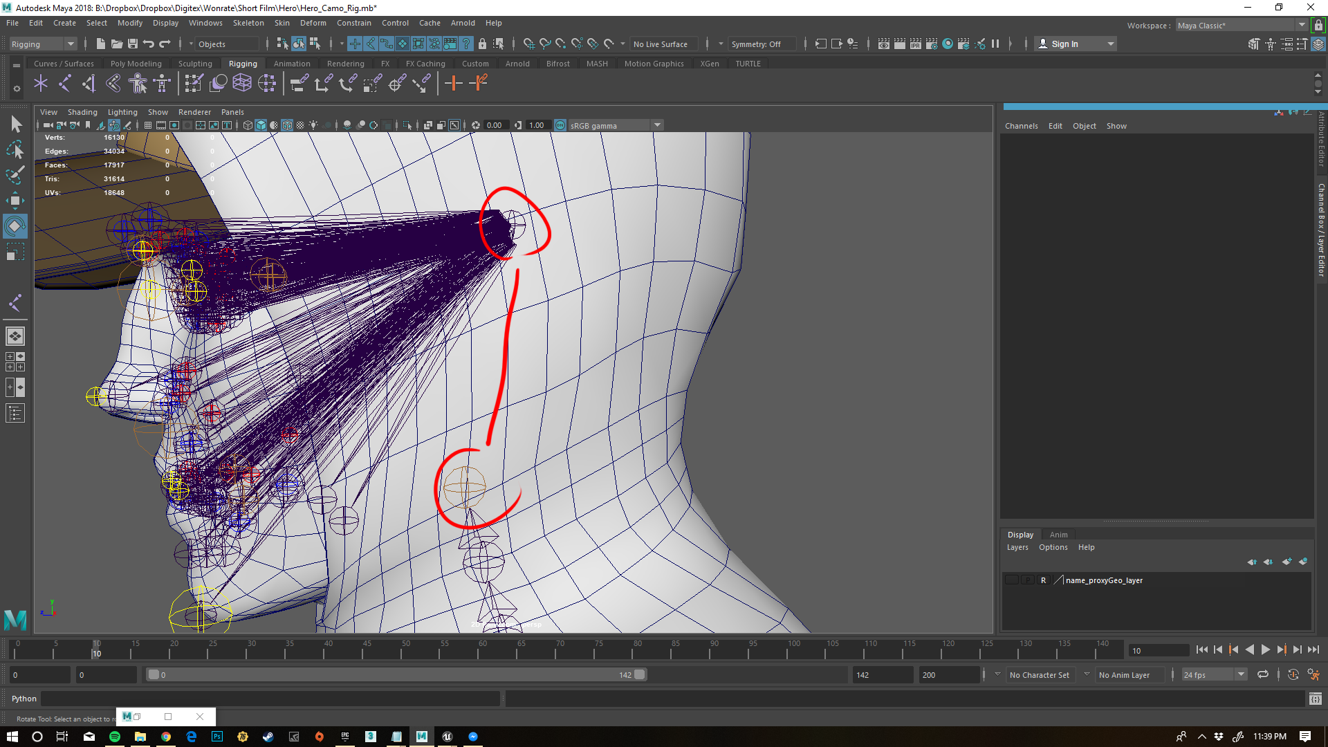
Task: Open the Skeleton menu
Action: (x=248, y=23)
